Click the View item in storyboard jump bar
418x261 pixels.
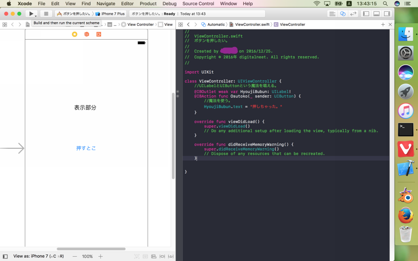pos(165,24)
